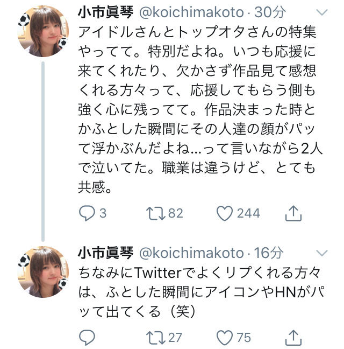The image size is (344, 349).
Task: Retweet the tweet with 82 retweets
Action: [156, 214]
